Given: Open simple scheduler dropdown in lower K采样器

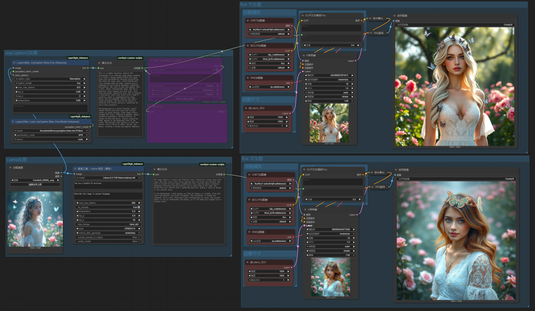Looking at the screenshot, I should click(330, 251).
